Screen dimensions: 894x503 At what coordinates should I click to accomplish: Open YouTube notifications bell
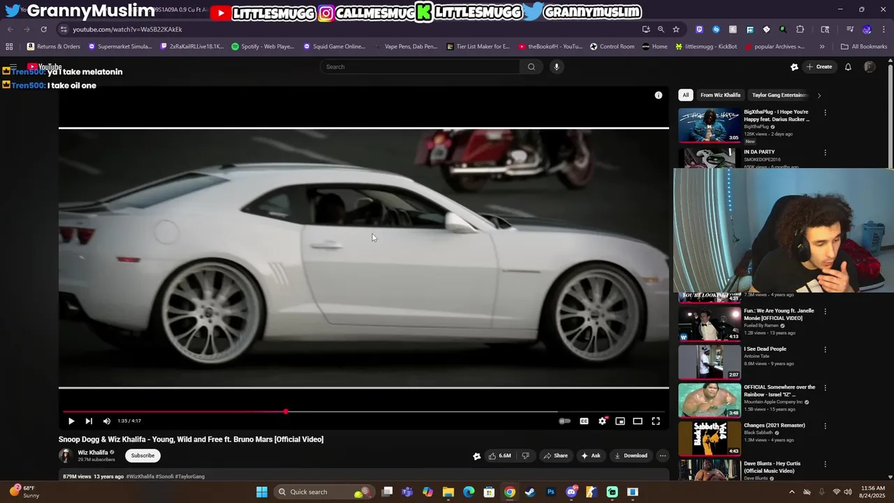848,67
